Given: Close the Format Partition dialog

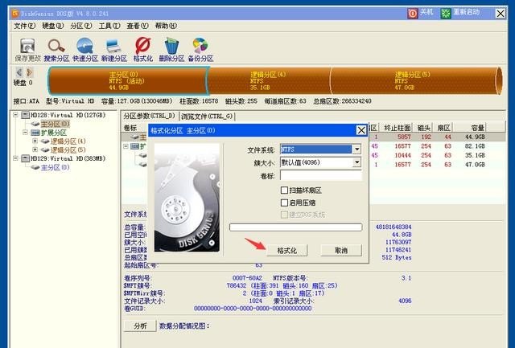Looking at the screenshot, I should pos(361,130).
